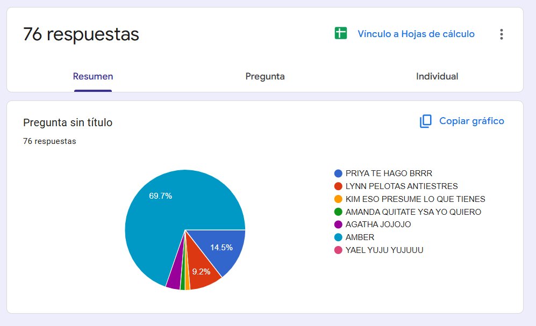Click purple legend dot for AGATHA

coord(338,224)
